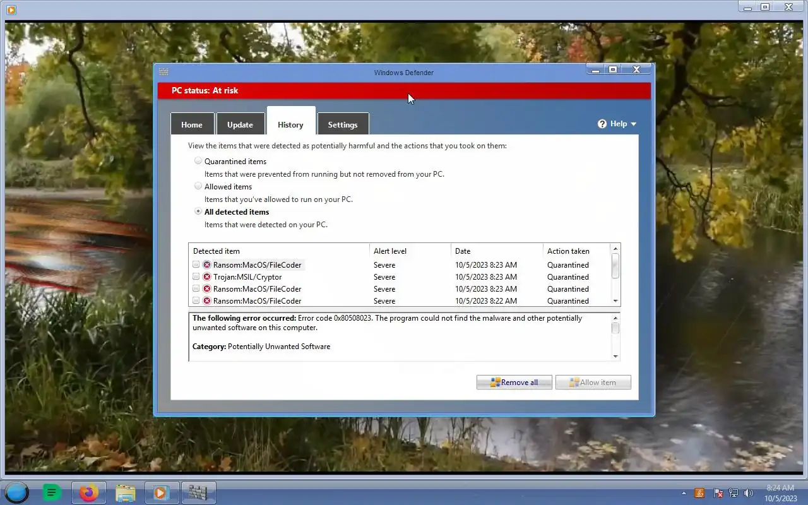The width and height of the screenshot is (808, 505).
Task: Click the detected items list scroll-down arrow
Action: tap(615, 301)
